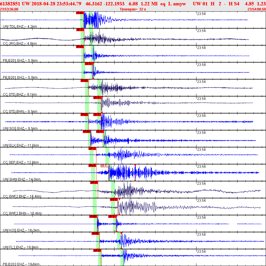The height and width of the screenshot is (266, 266).
Task: Select the iS 1 pick on UW KOS EHZ
Action: 112,216
